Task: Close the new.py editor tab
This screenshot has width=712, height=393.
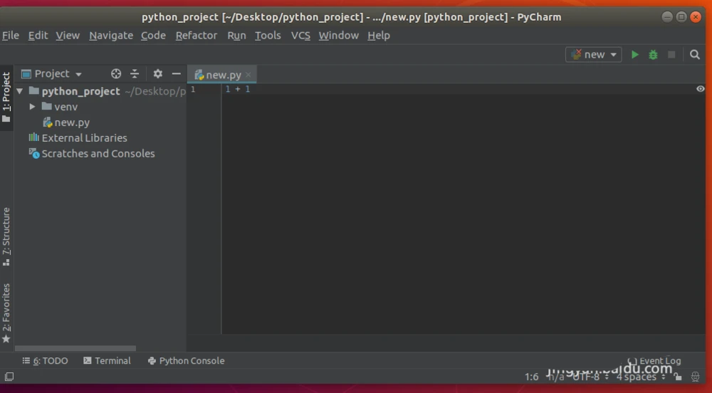Action: (x=248, y=75)
